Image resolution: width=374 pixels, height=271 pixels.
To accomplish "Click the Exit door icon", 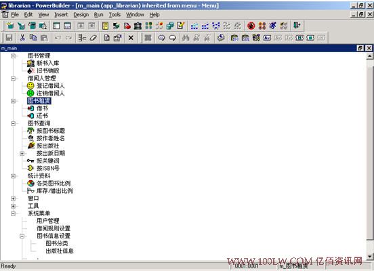I will tap(297, 26).
